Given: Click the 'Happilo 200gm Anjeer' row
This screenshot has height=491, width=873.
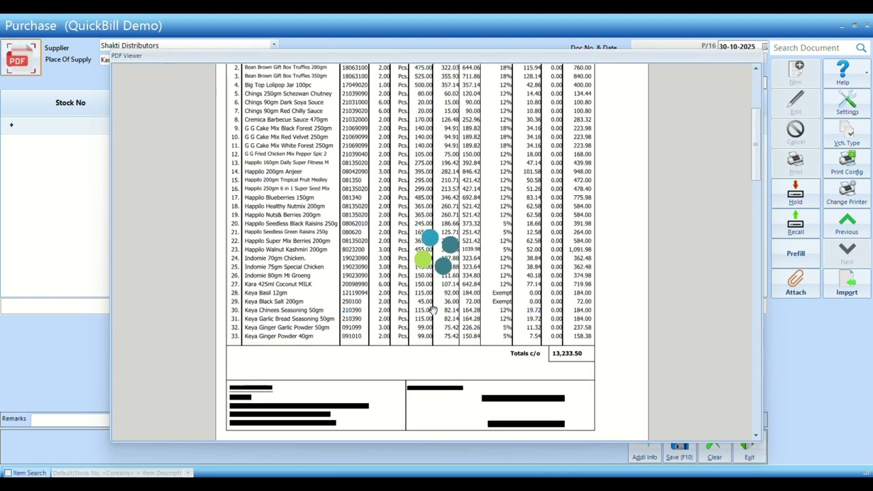Looking at the screenshot, I should (x=412, y=171).
